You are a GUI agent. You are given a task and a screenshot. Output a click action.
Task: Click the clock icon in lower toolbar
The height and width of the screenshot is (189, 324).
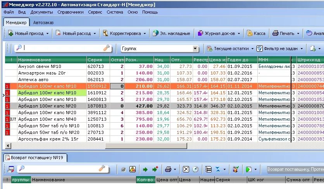pos(195,169)
